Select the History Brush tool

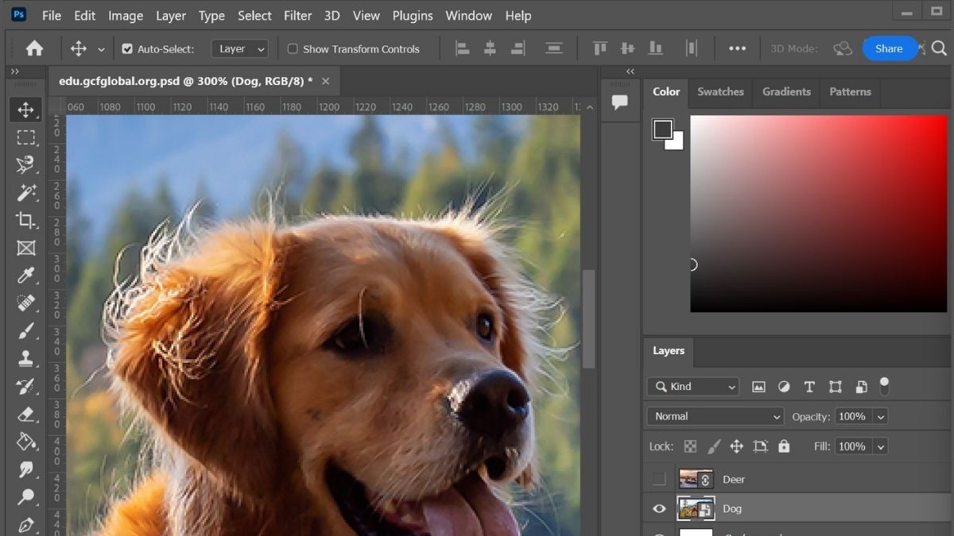pyautogui.click(x=25, y=387)
